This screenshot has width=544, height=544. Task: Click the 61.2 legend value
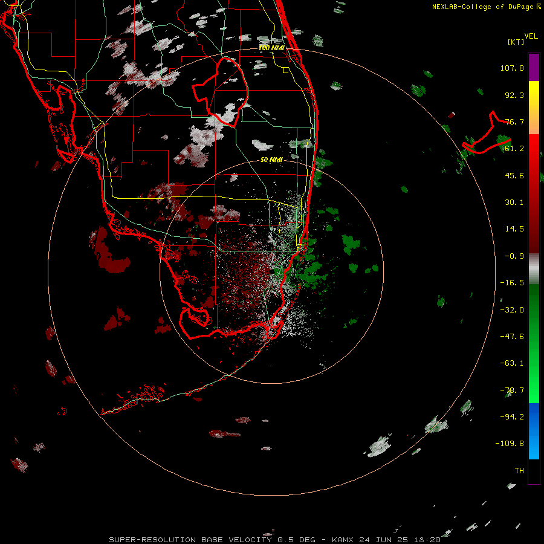(x=514, y=149)
